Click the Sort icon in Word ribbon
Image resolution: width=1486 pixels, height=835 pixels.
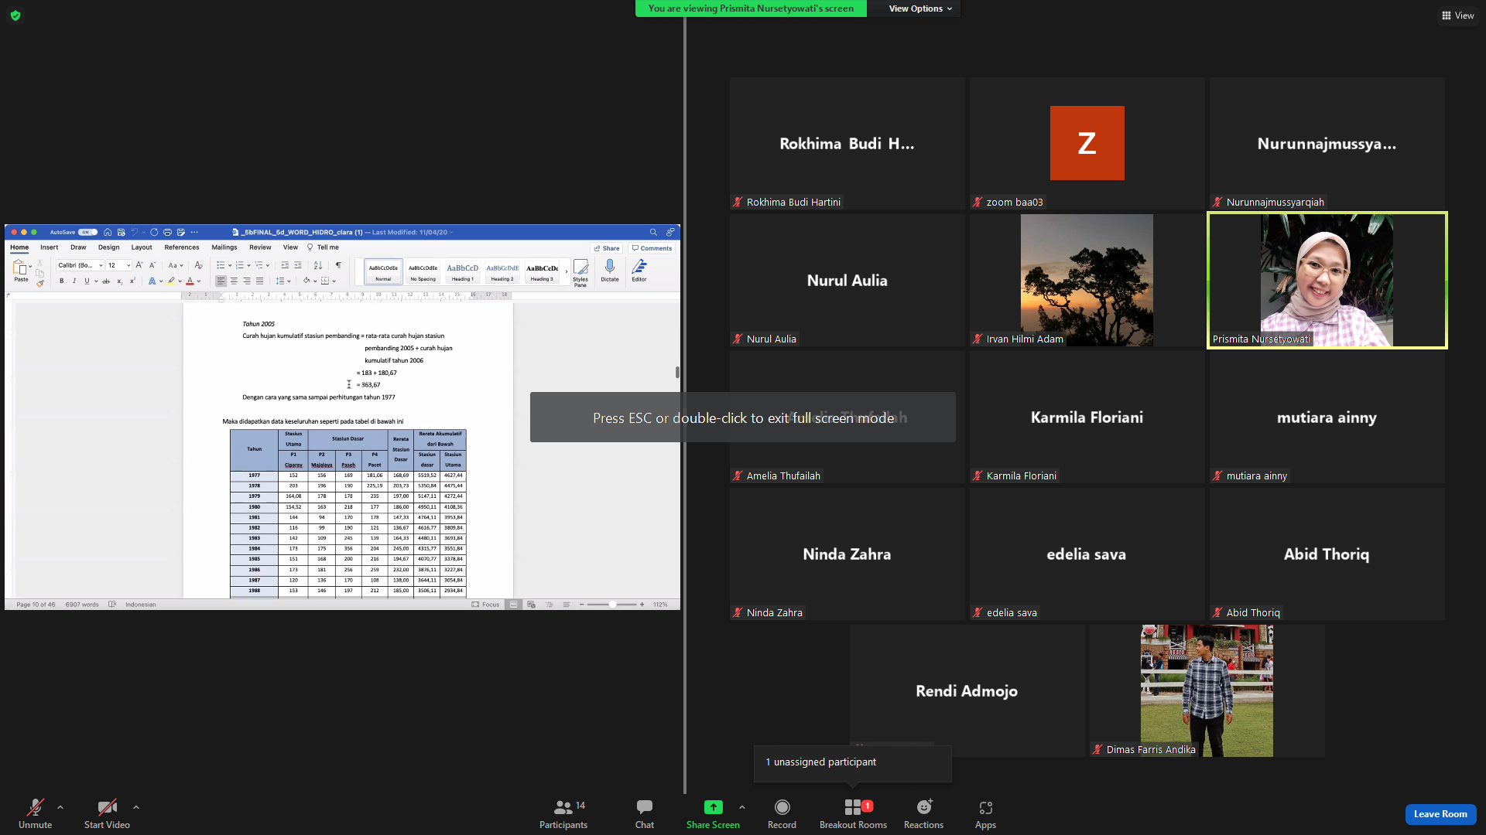pyautogui.click(x=318, y=265)
